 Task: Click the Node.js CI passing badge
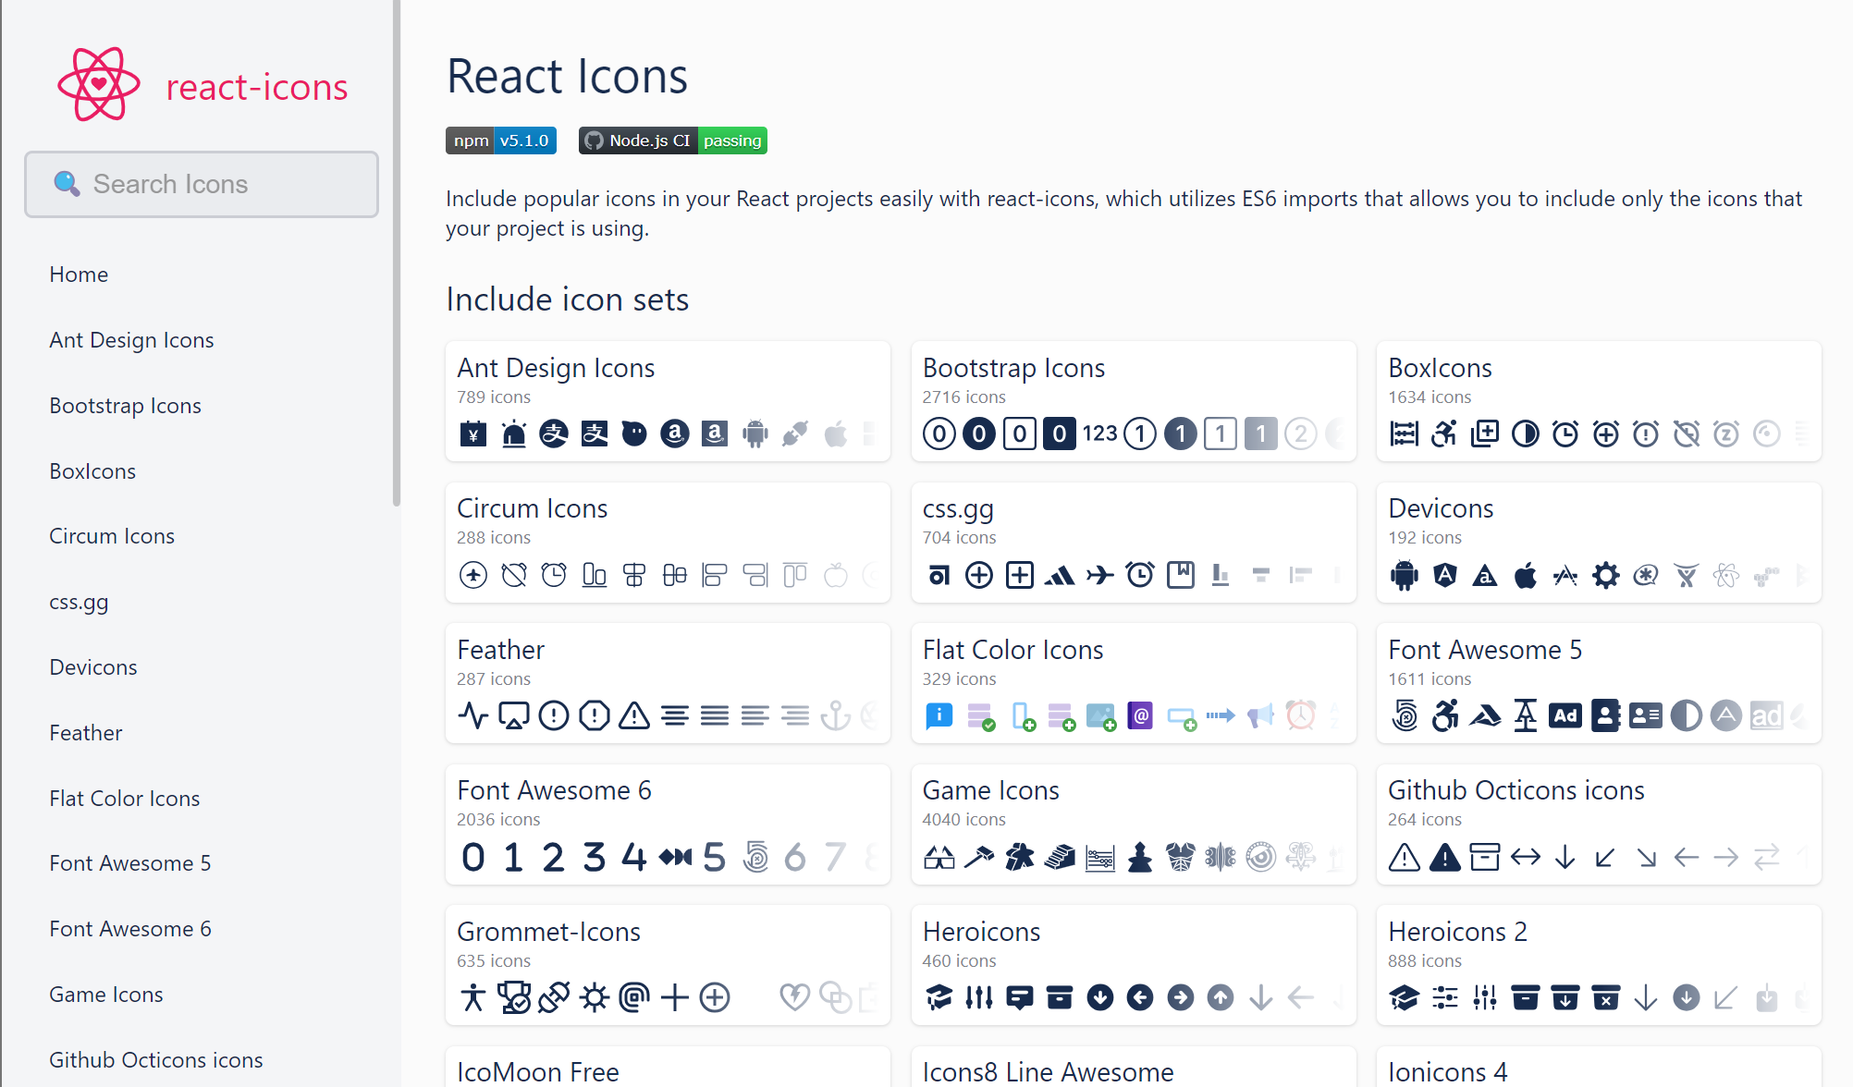tap(672, 140)
